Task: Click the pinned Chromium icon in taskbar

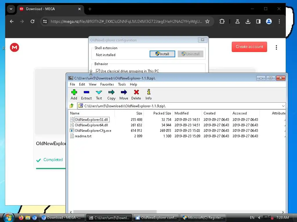Action: [x=35, y=218]
